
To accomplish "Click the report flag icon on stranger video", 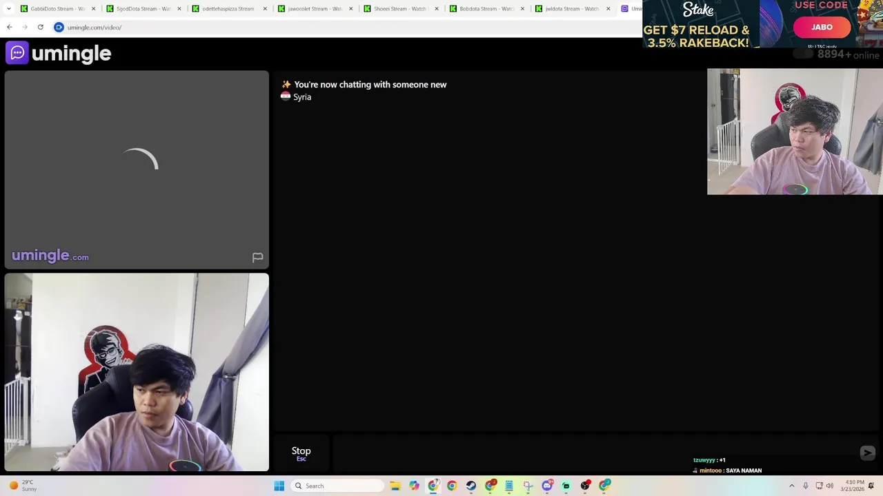I will (x=257, y=257).
